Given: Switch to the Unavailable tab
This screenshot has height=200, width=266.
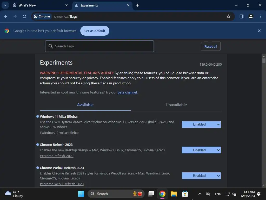Looking at the screenshot, I should [176, 105].
